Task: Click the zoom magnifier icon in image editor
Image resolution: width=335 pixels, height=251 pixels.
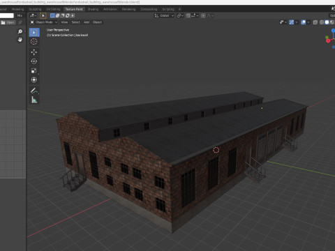Action: coord(20,31)
